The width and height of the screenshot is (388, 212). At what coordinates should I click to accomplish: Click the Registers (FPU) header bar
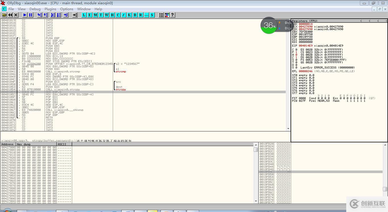pyautogui.click(x=324, y=21)
